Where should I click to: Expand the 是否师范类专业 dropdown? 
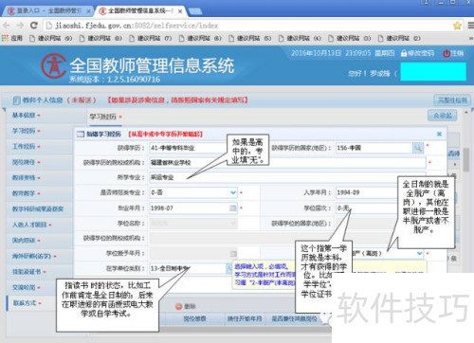tap(233, 192)
